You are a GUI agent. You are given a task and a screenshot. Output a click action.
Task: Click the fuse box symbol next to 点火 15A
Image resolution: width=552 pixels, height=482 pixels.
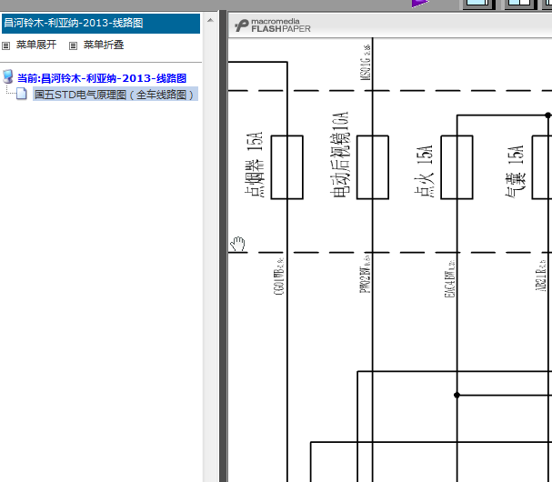[x=457, y=167]
